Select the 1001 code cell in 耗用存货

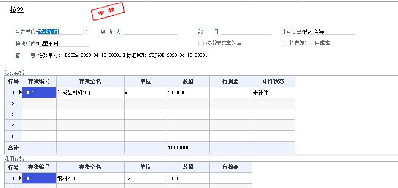tap(39, 178)
